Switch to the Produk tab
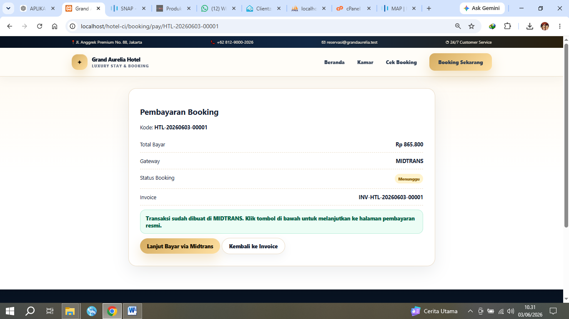Viewport: 569px width, 319px height. click(174, 8)
